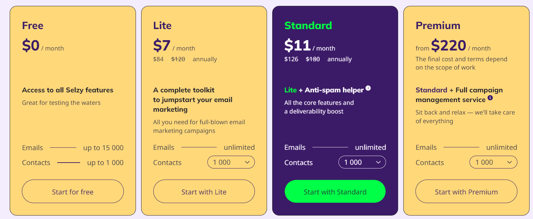Screen dimensions: 533x219
Task: Choose the green Start with Standard button
Action: tap(335, 192)
